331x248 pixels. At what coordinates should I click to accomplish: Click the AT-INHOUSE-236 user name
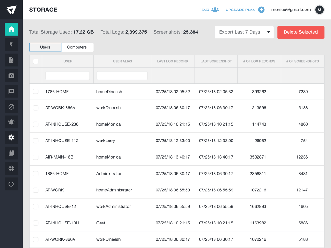62,124
